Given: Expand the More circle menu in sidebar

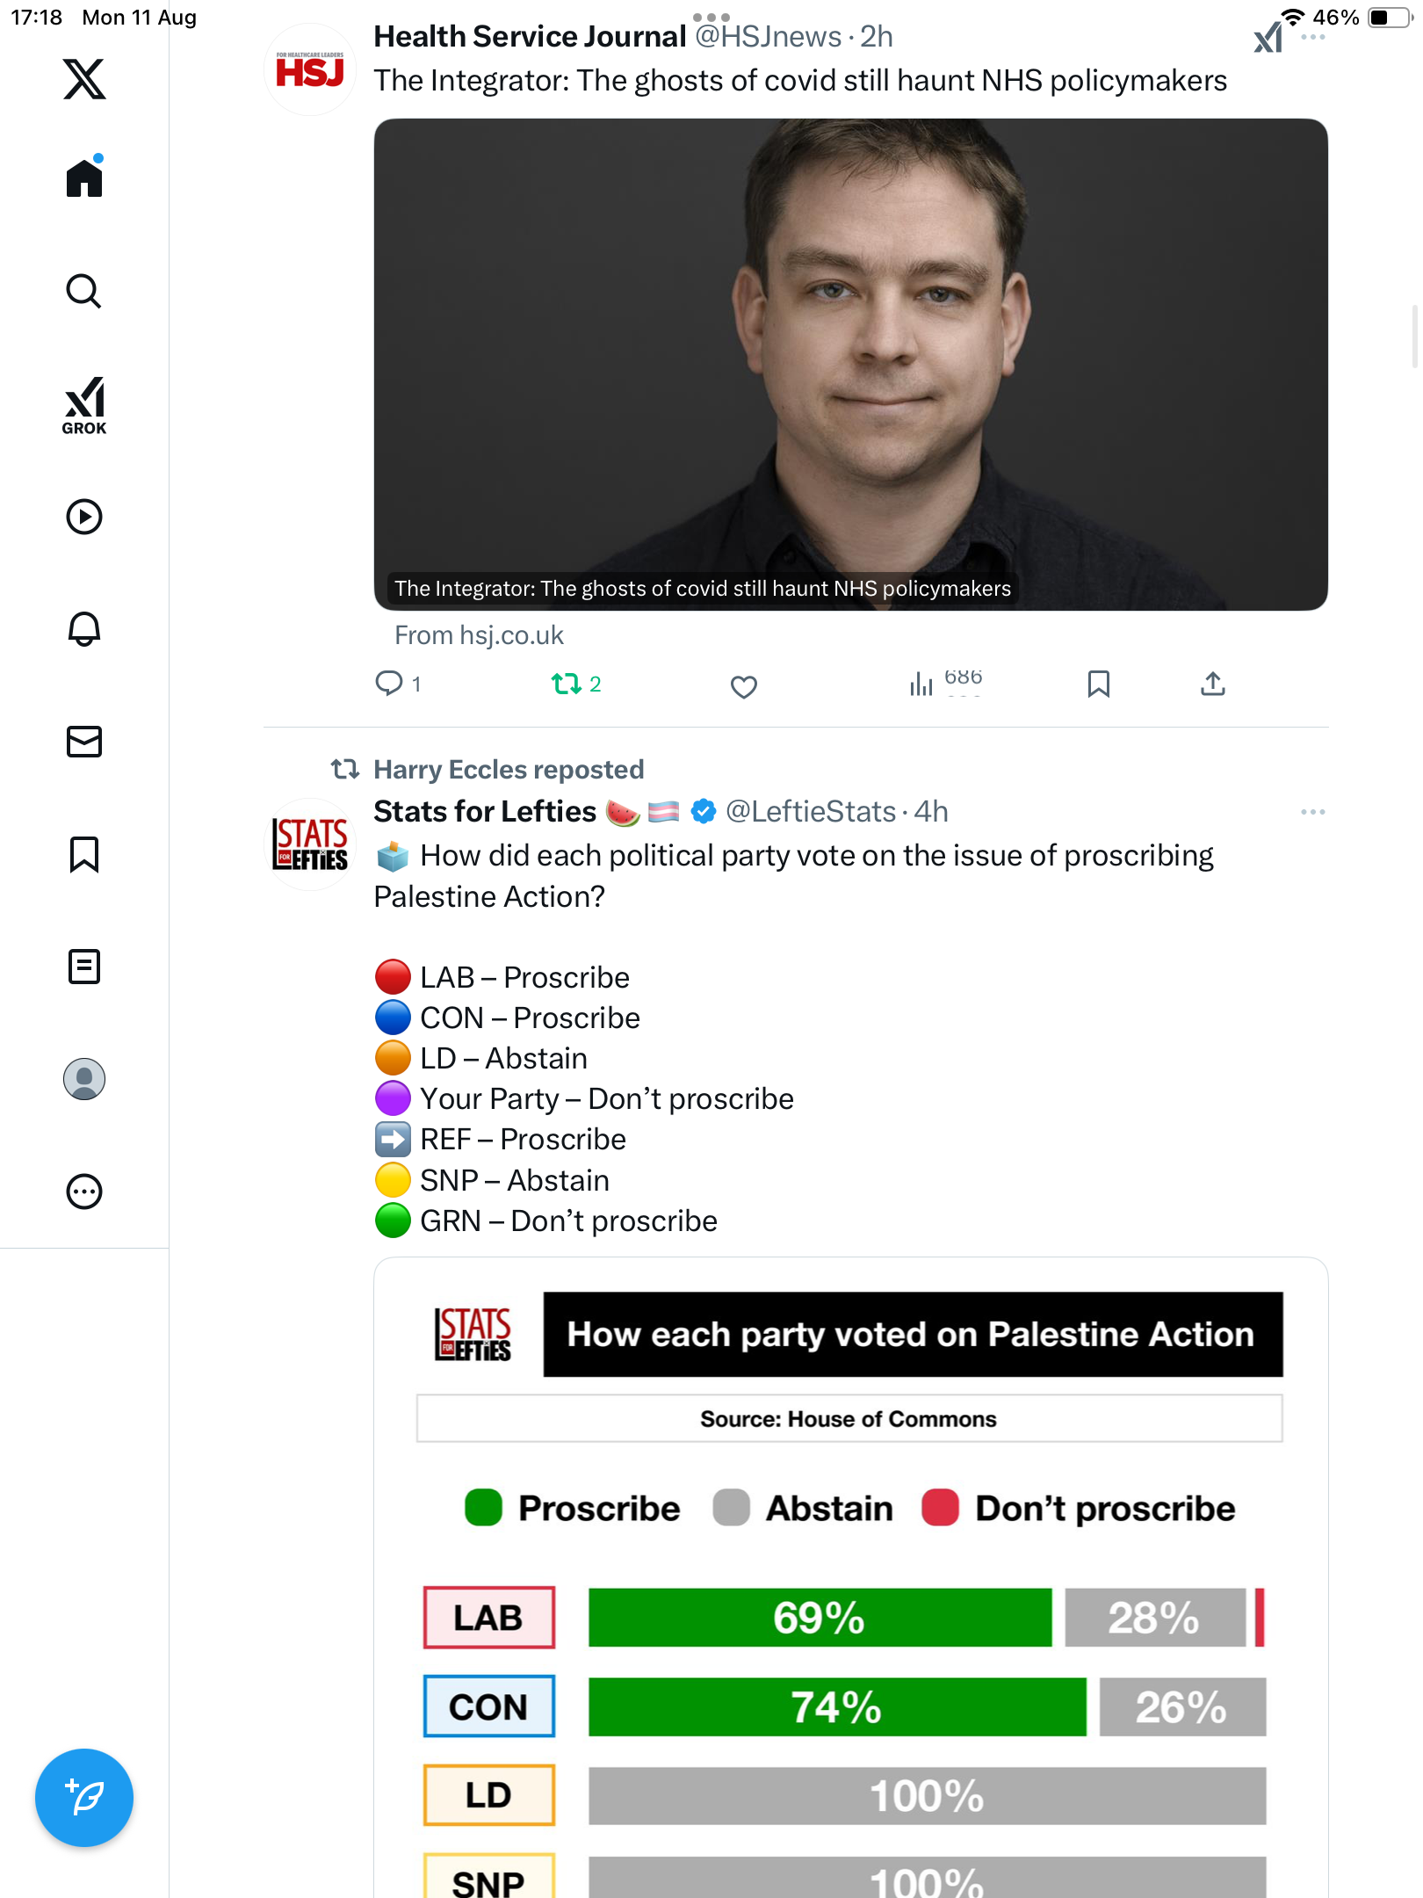Looking at the screenshot, I should (84, 1192).
